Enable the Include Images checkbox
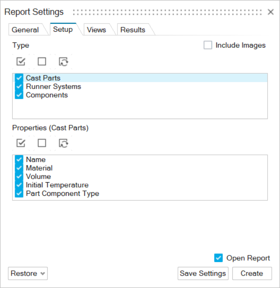Screen dimensions: 280x288 [x=208, y=45]
